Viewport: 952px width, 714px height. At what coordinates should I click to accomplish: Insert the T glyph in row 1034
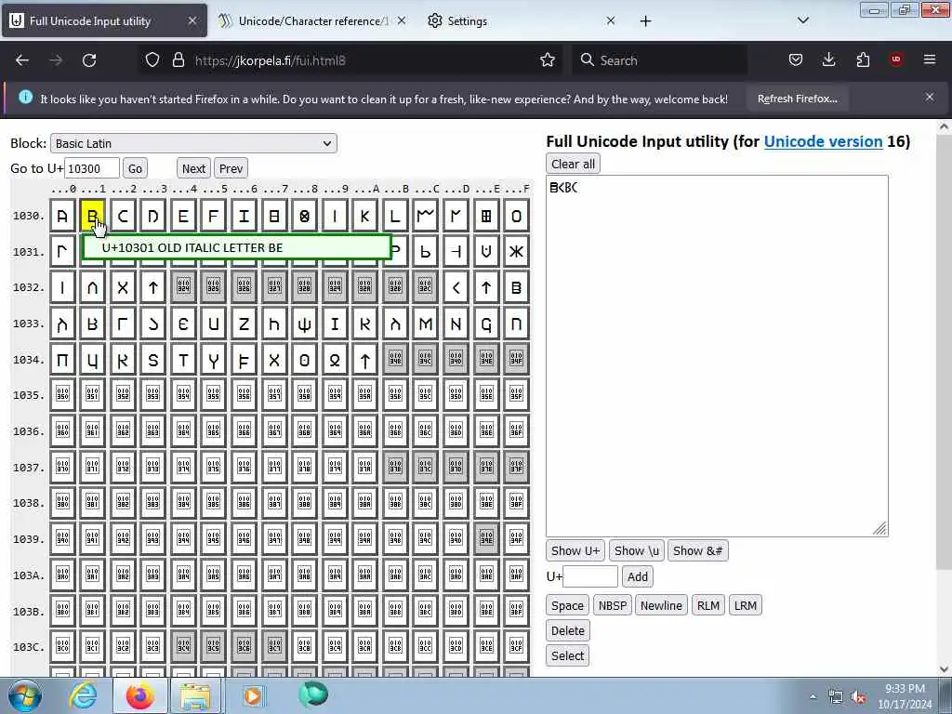(183, 360)
